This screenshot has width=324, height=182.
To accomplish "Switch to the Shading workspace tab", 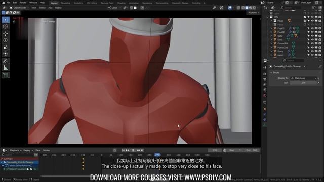I will 121,3.
